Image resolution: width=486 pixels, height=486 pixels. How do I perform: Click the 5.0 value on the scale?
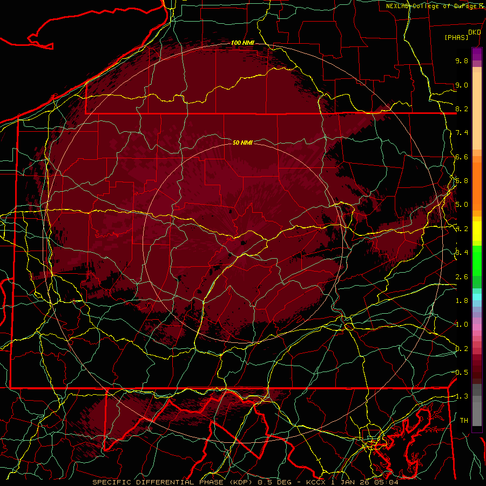(462, 205)
